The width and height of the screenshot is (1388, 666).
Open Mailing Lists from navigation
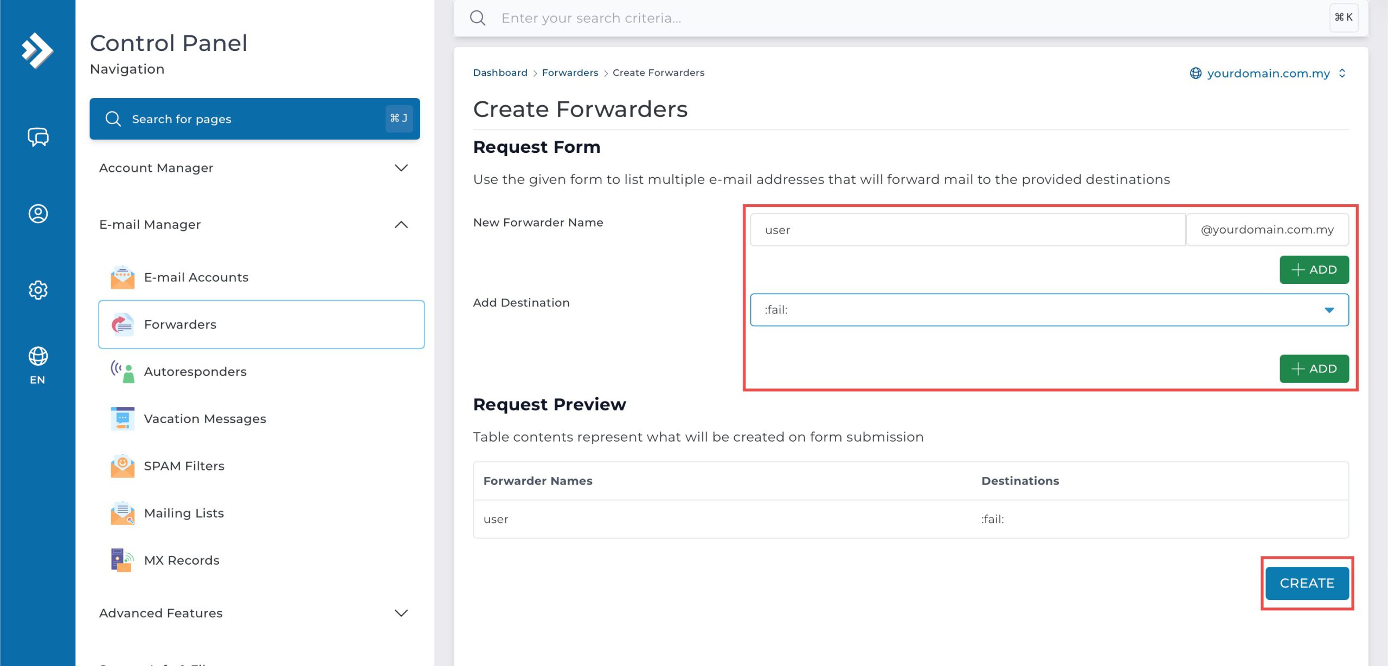pos(183,513)
